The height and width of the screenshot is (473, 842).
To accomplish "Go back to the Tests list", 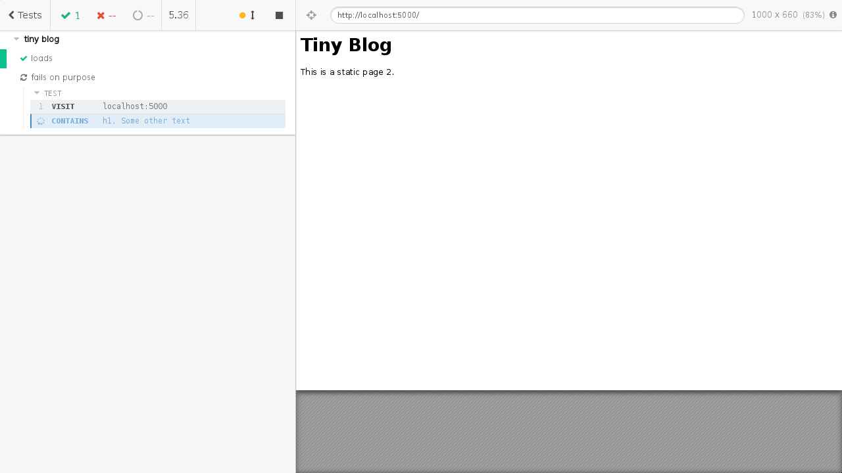I will point(25,15).
